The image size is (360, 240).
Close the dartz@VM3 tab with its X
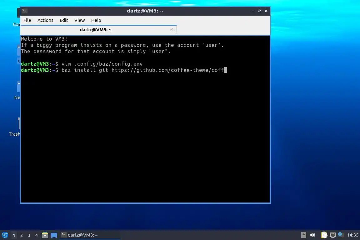click(172, 29)
